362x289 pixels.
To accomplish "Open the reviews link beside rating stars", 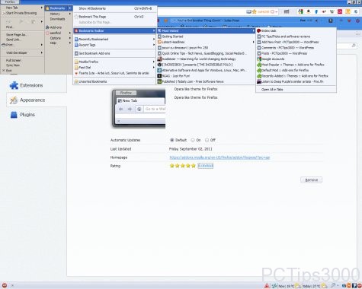I will click(x=206, y=166).
